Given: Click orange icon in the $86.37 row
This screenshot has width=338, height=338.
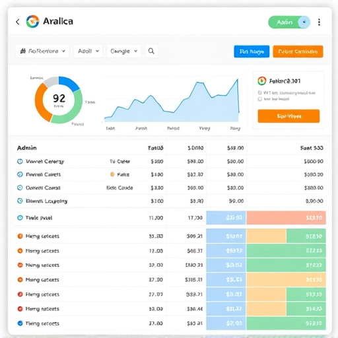Looking at the screenshot, I should (x=20, y=251).
